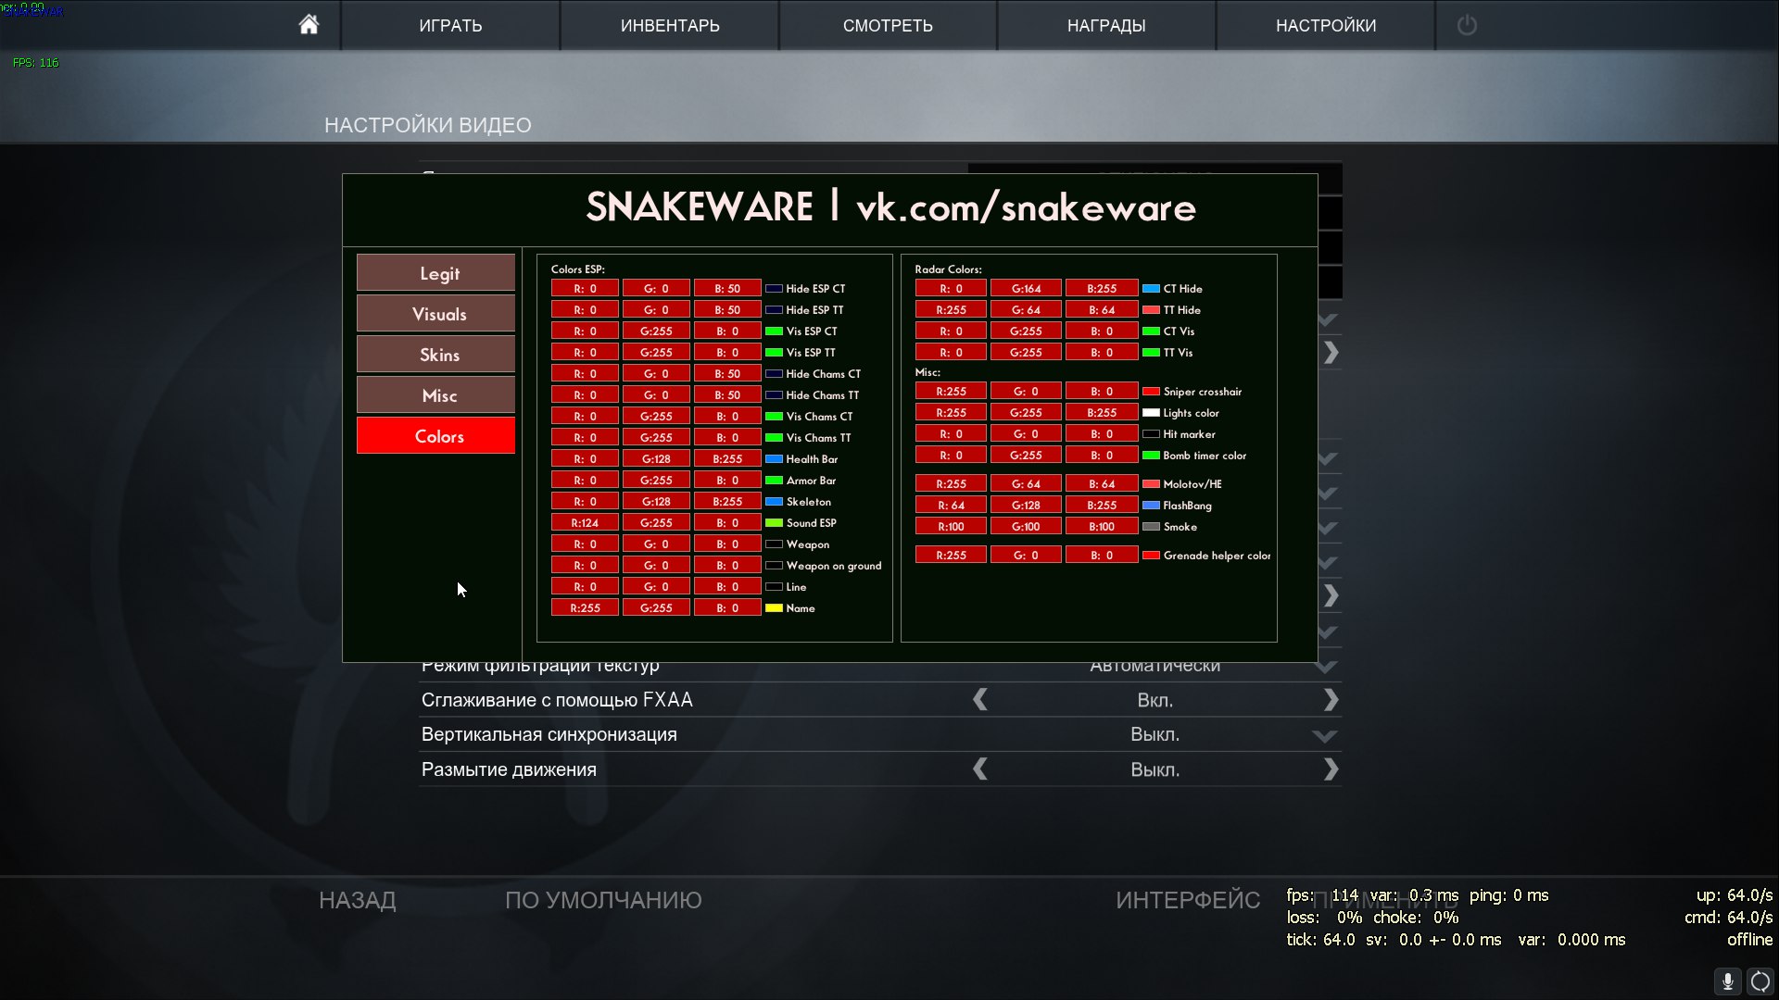Viewport: 1779px width, 1000px height.
Task: Adjust G:255 value for Vis ESP TT
Action: pyautogui.click(x=656, y=353)
